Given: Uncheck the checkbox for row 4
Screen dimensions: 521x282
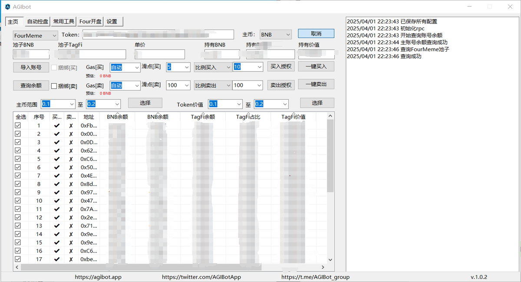Looking at the screenshot, I should (18, 151).
